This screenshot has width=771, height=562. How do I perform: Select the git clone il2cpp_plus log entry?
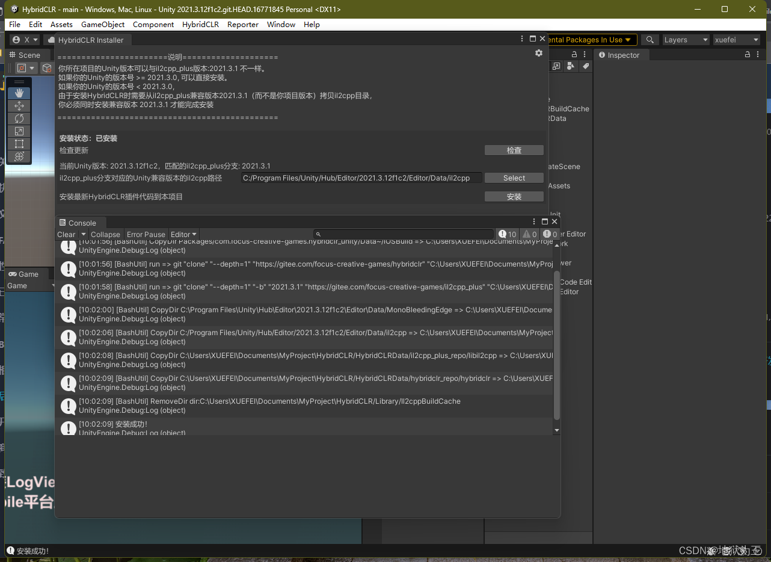point(304,291)
